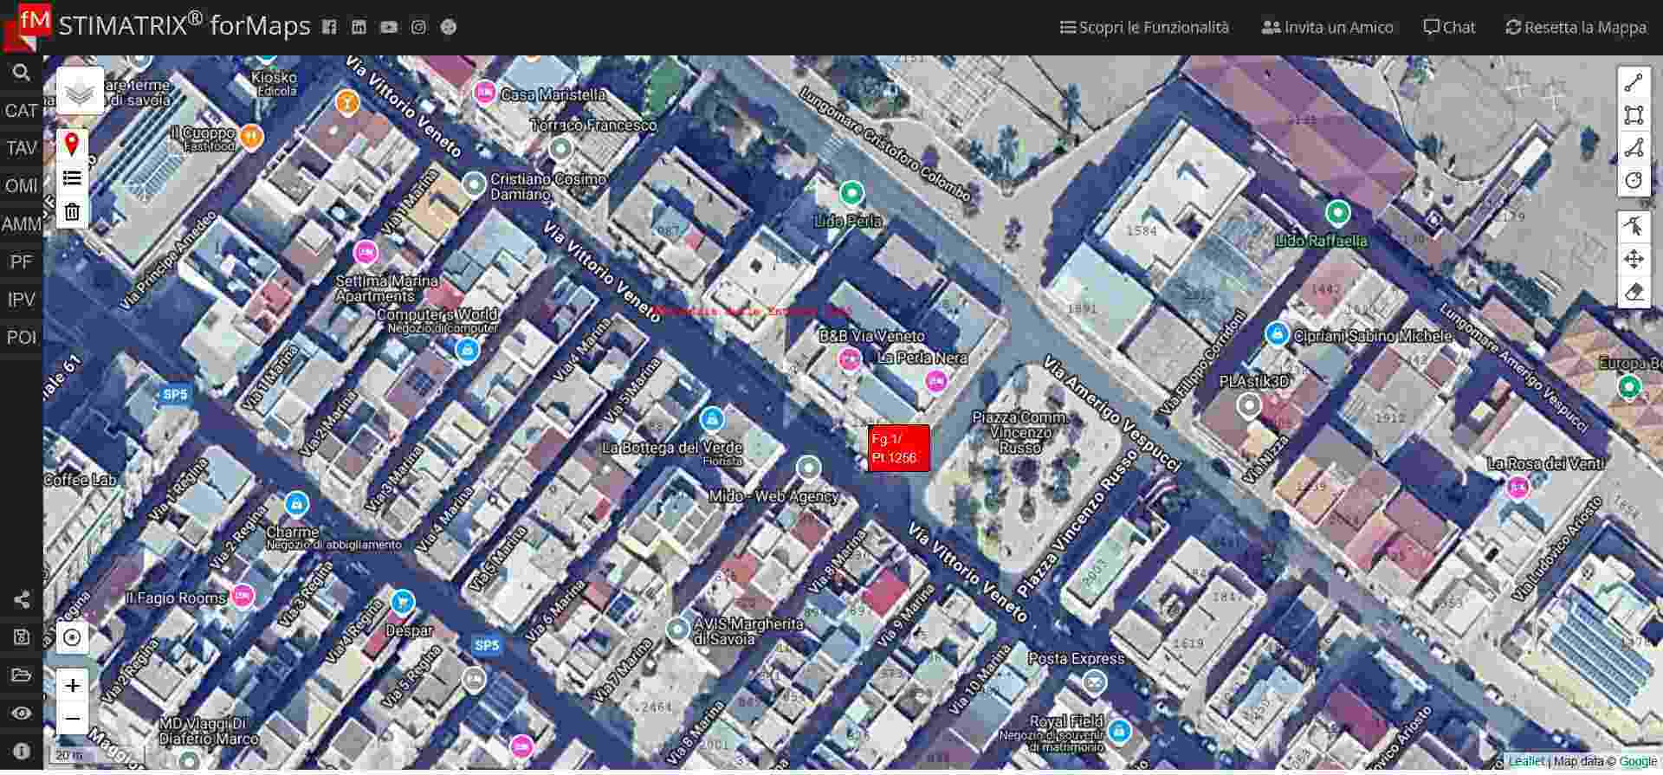Viewport: 1663px width, 775px height.
Task: Delete markers with the trash icon
Action: [x=72, y=211]
